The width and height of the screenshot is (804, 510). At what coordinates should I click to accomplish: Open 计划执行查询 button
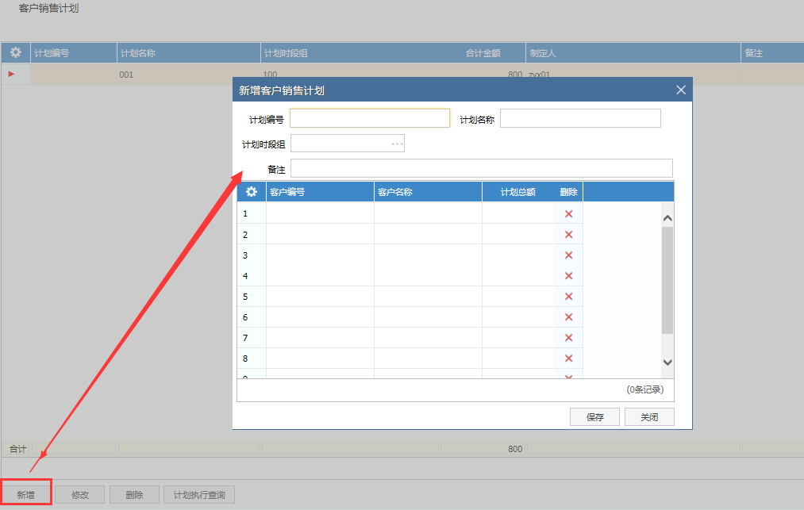coord(199,495)
